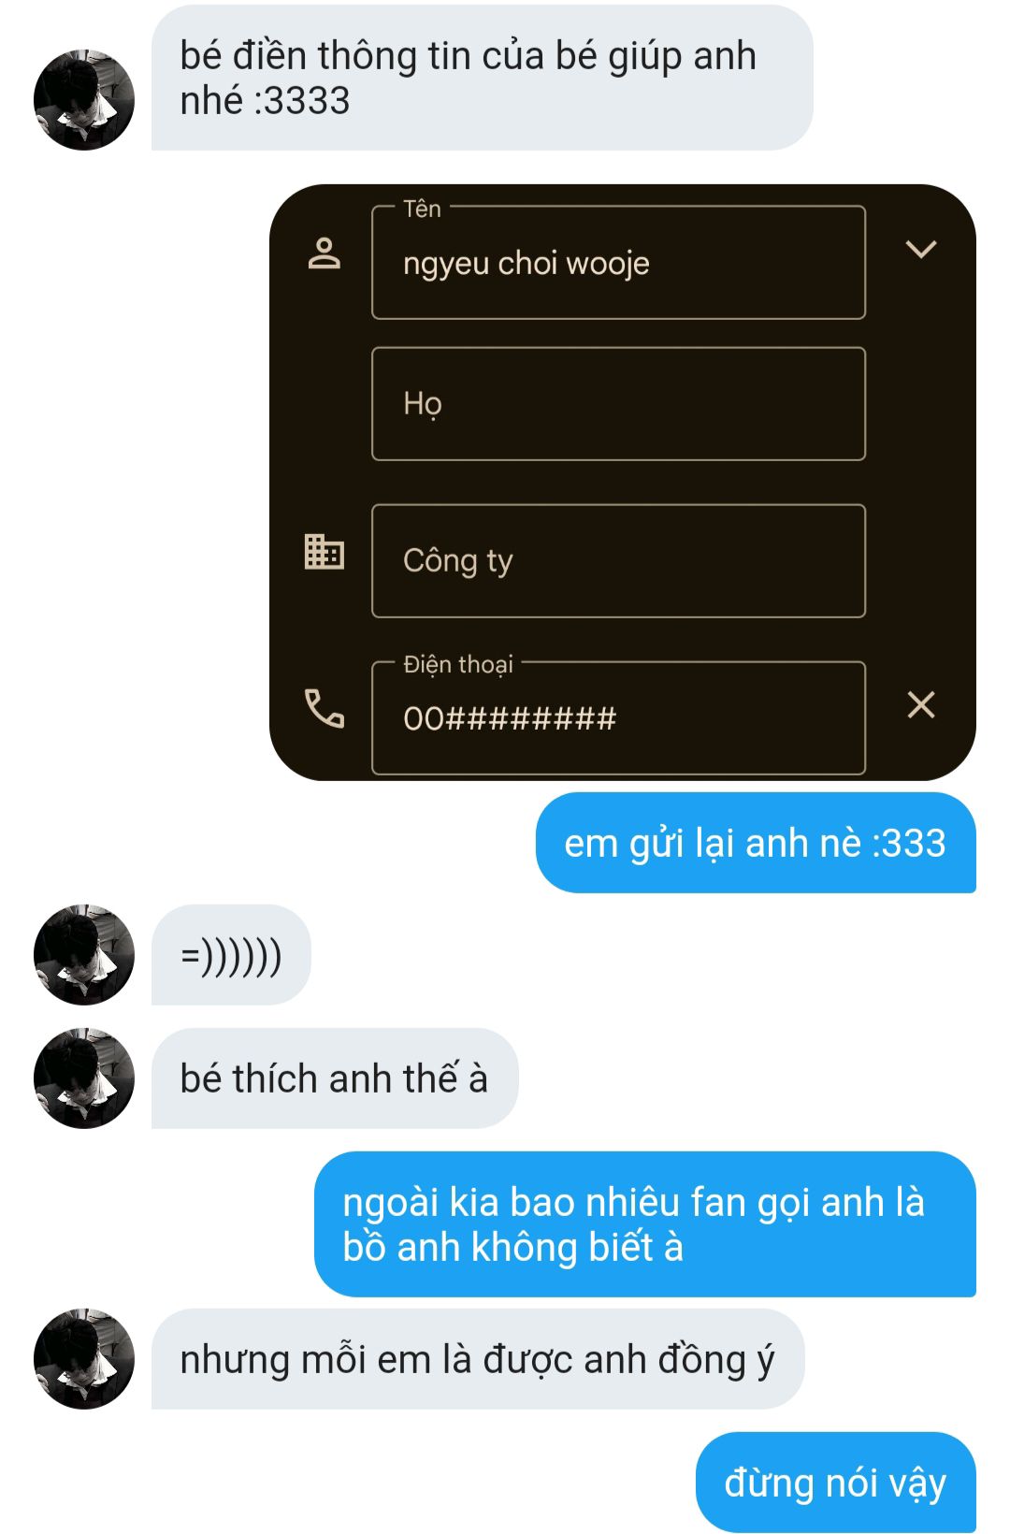Viewport: 1010px width, 1534px height.
Task: Tap the "ngoài kia bao nhiêu fan" message bubble
Action: 645,1224
